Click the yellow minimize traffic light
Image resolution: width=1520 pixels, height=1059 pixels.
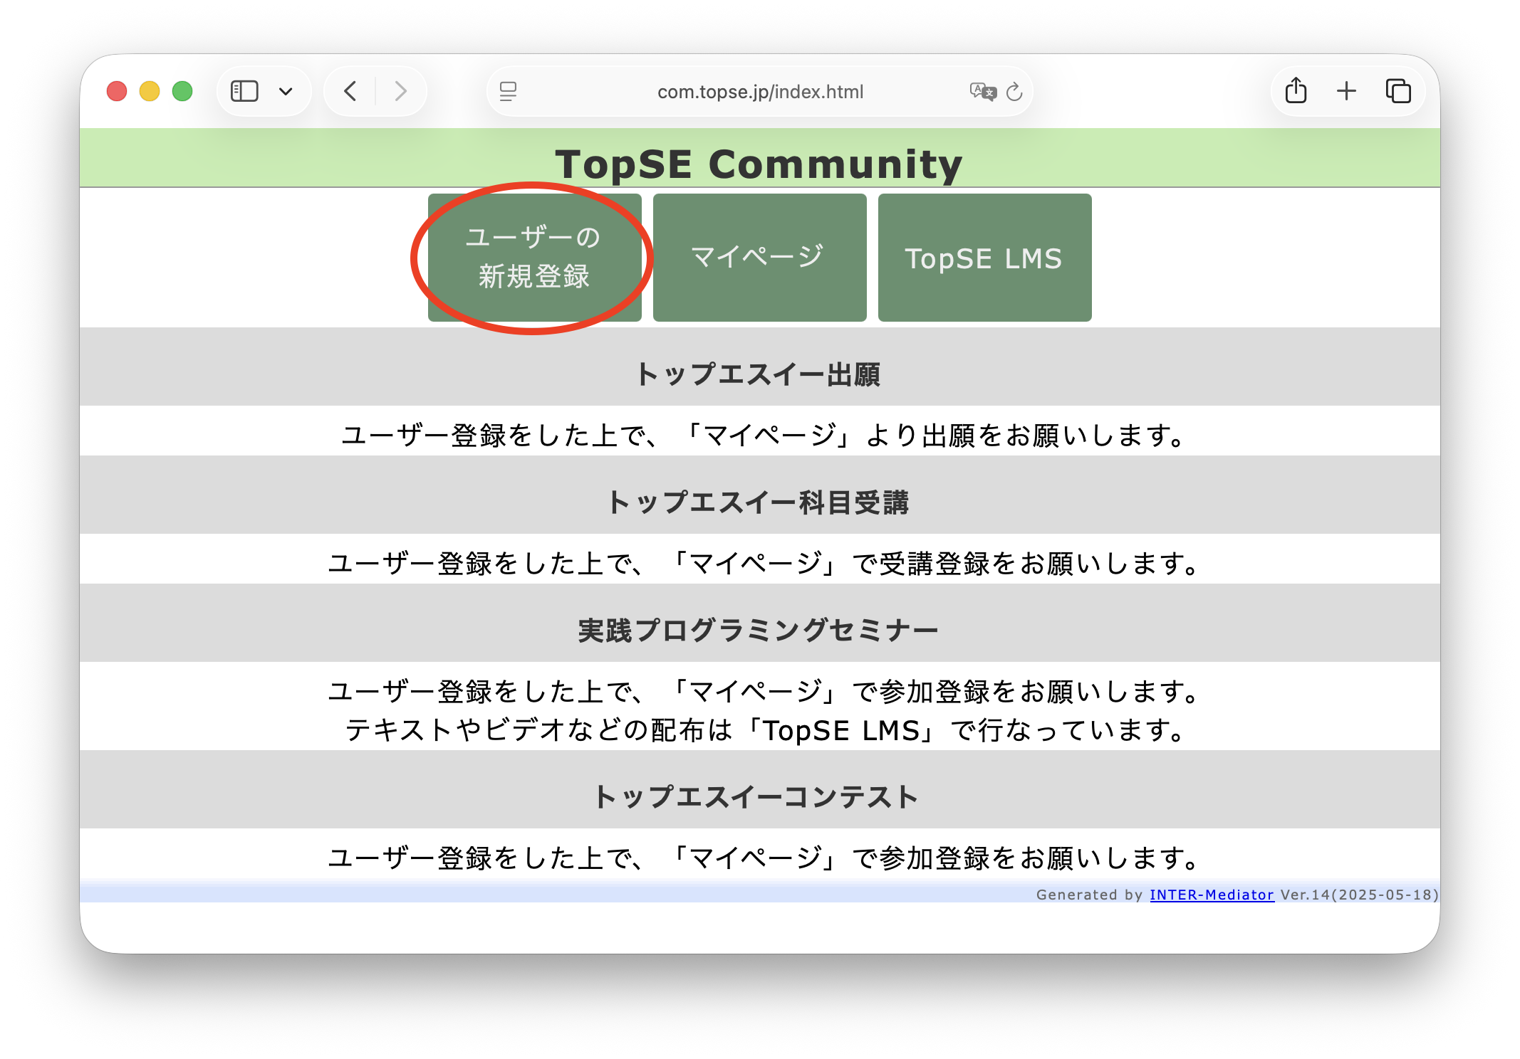(x=149, y=91)
